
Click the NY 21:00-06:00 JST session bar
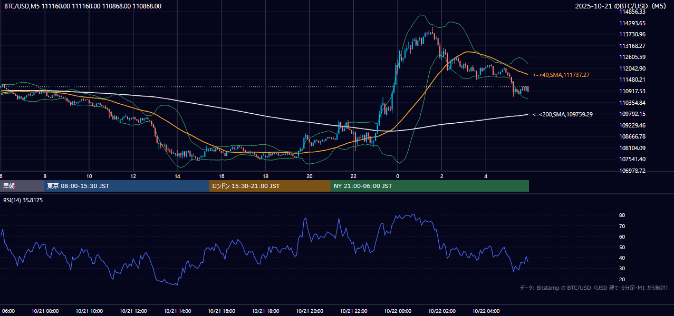click(x=430, y=186)
